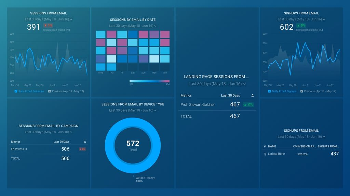
Task: Click the green 9% increase badge beside 602
Action: click(x=301, y=25)
